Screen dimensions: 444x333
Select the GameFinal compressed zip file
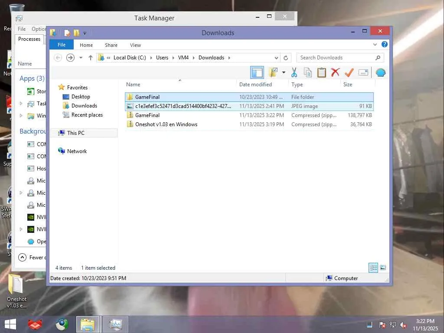pyautogui.click(x=249, y=115)
